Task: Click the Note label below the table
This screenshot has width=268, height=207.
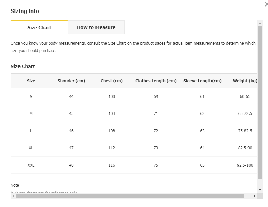Action: click(x=15, y=185)
